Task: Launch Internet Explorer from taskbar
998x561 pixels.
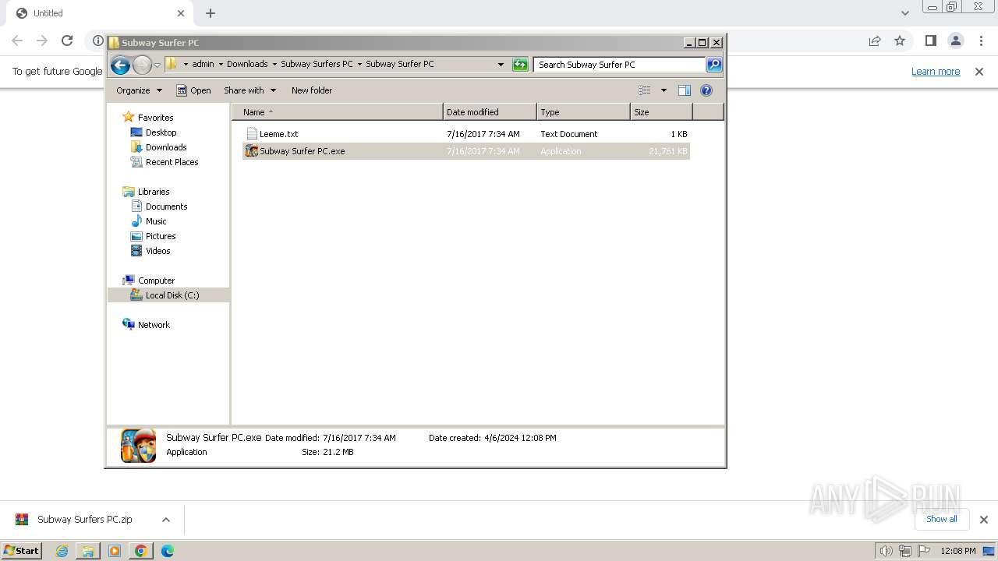Action: (62, 551)
